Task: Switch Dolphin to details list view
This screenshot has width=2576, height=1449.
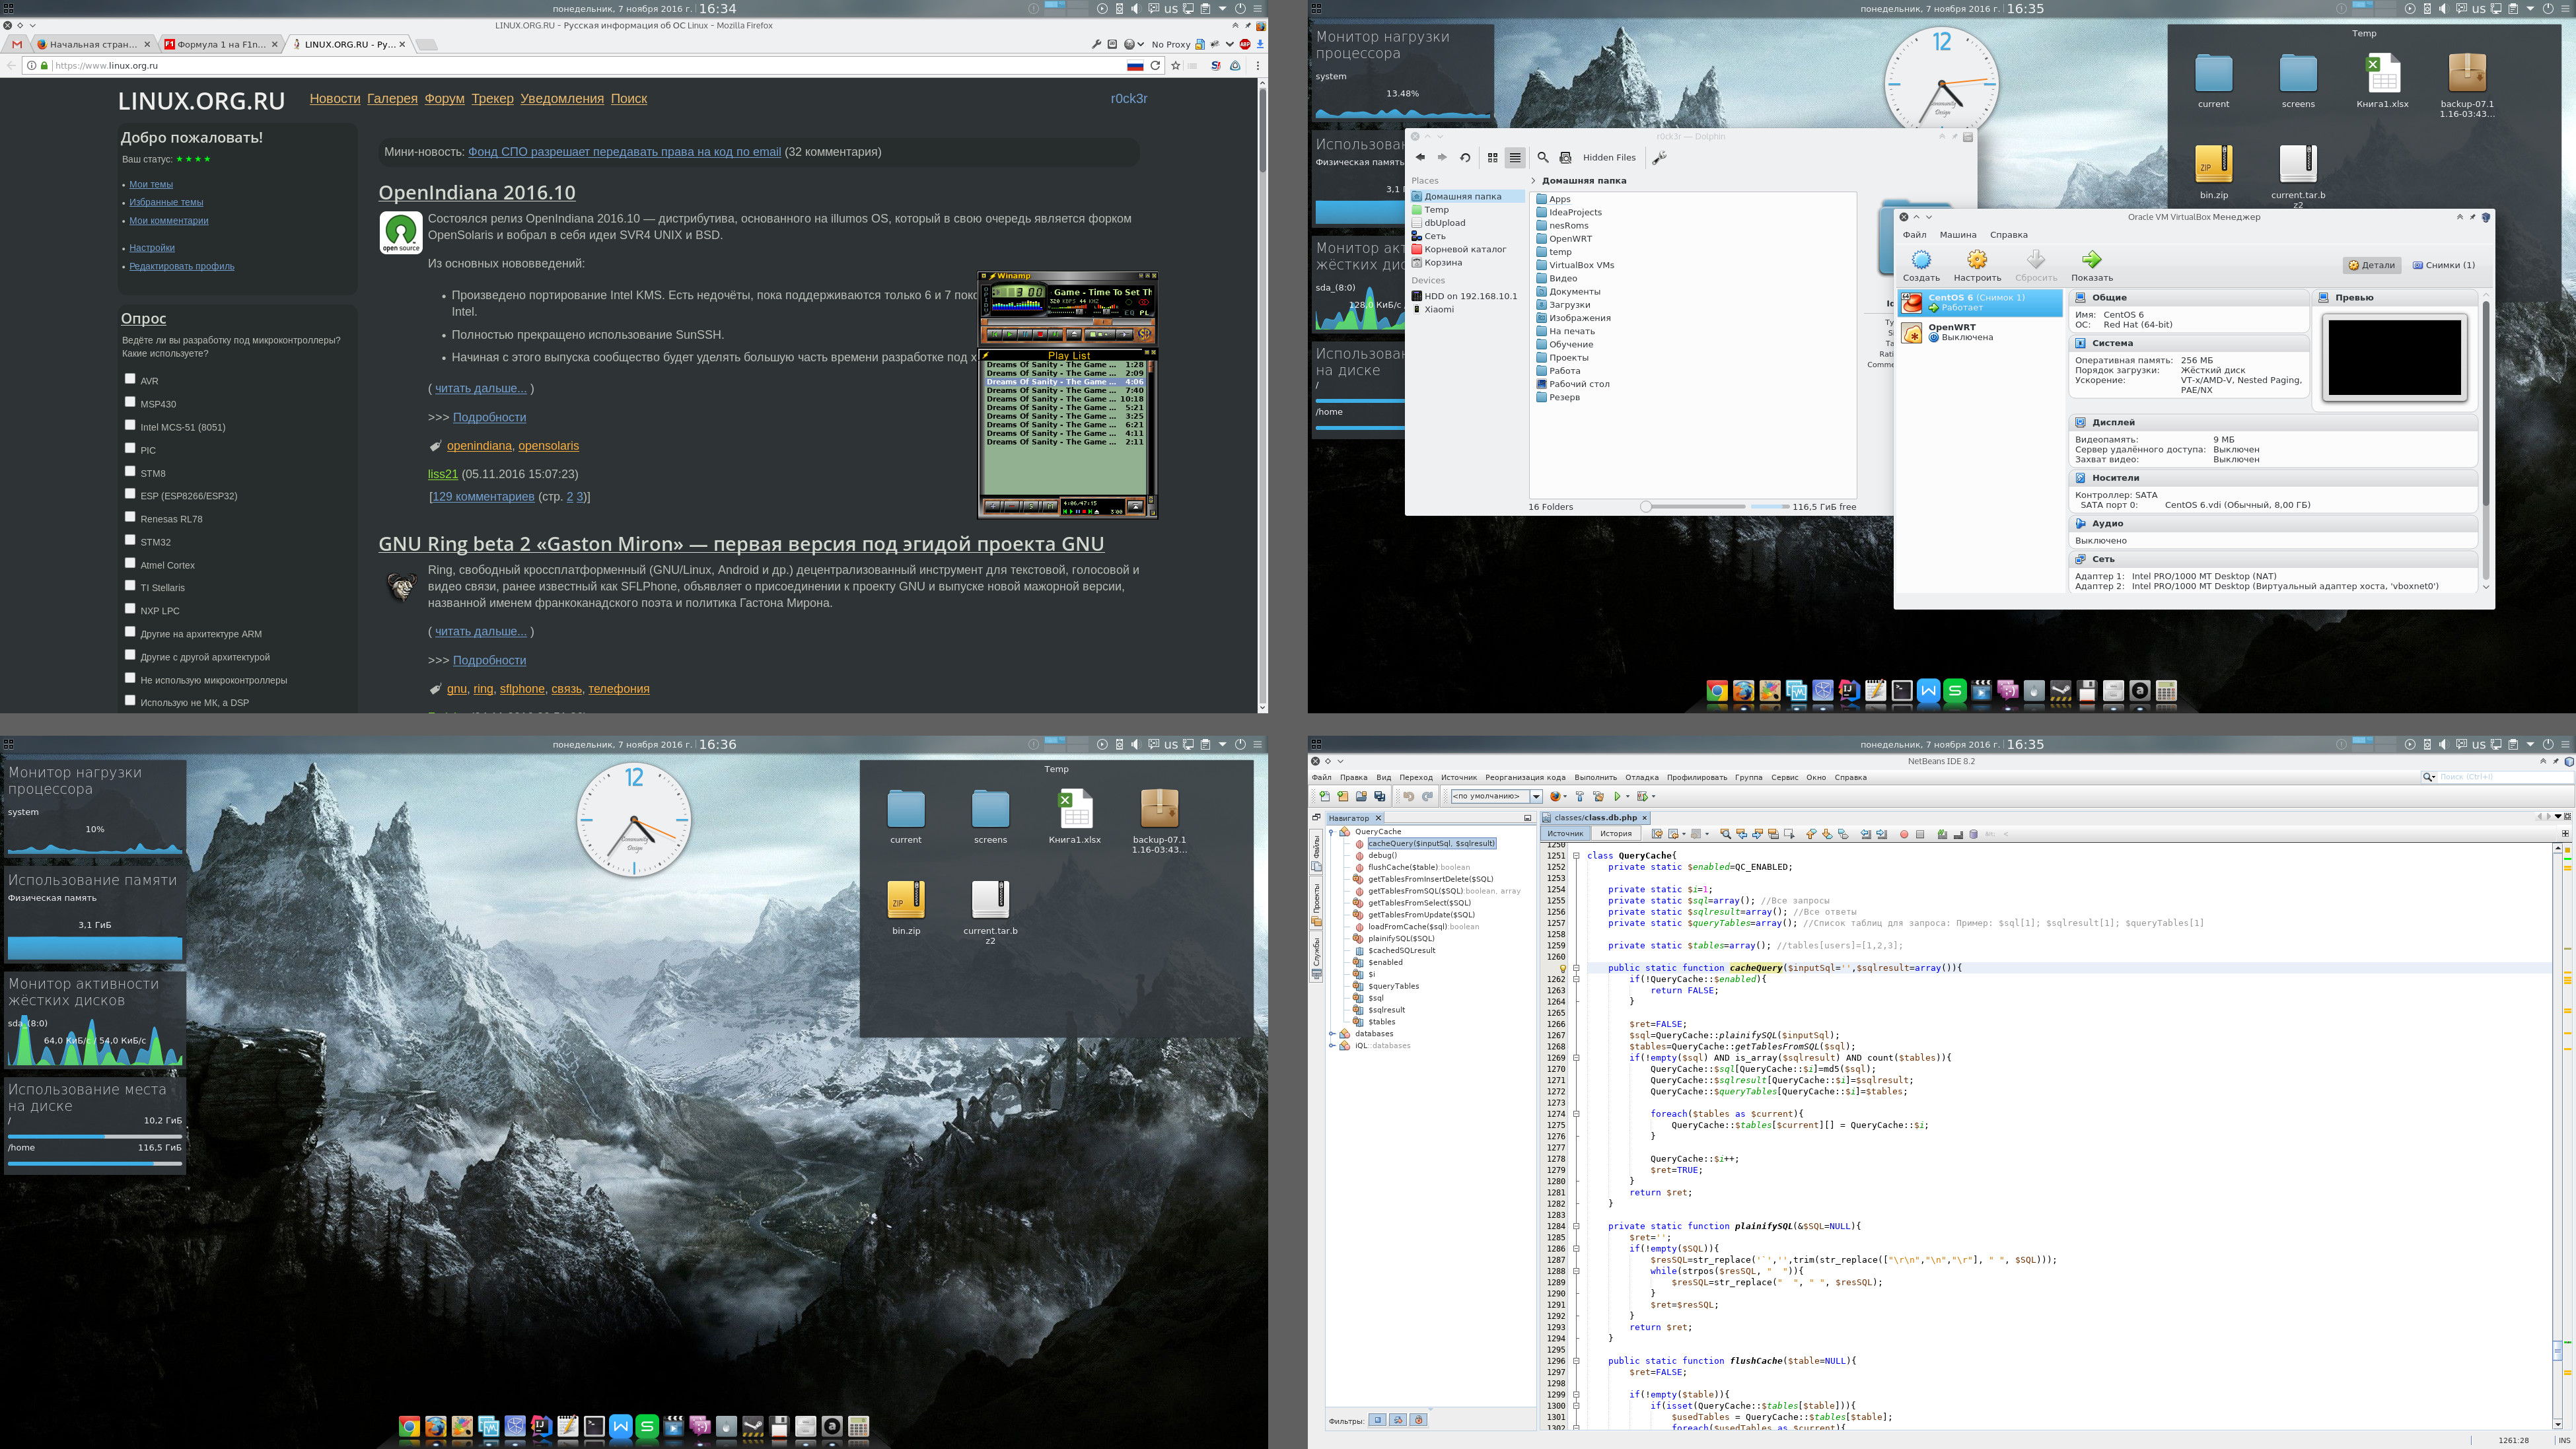Action: pyautogui.click(x=1515, y=157)
